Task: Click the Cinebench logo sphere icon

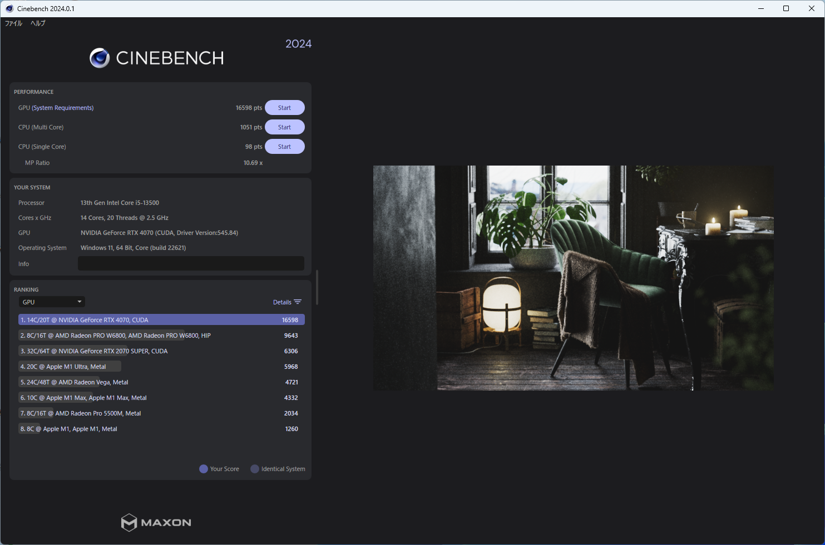Action: (x=100, y=58)
